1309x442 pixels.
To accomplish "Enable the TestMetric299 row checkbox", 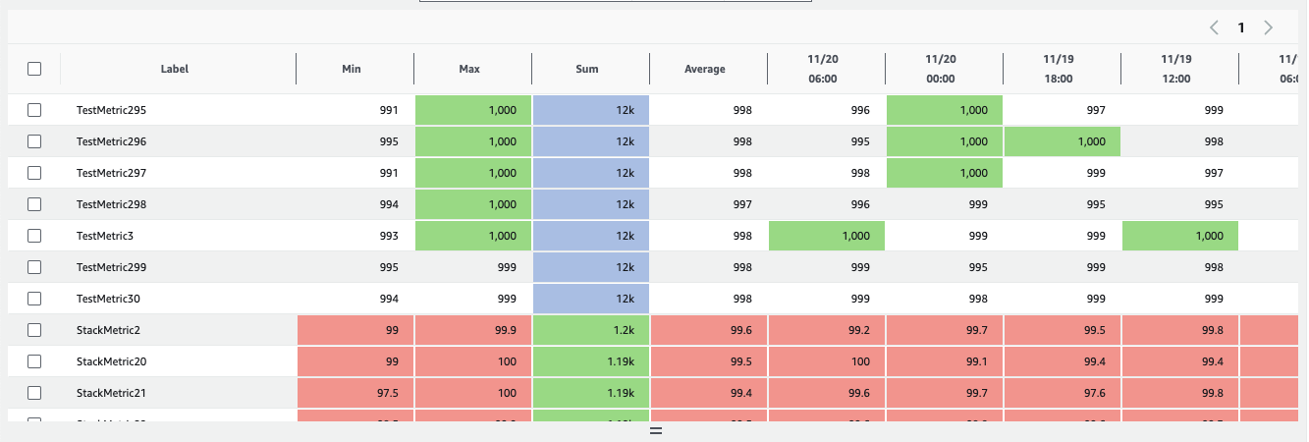I will (34, 267).
